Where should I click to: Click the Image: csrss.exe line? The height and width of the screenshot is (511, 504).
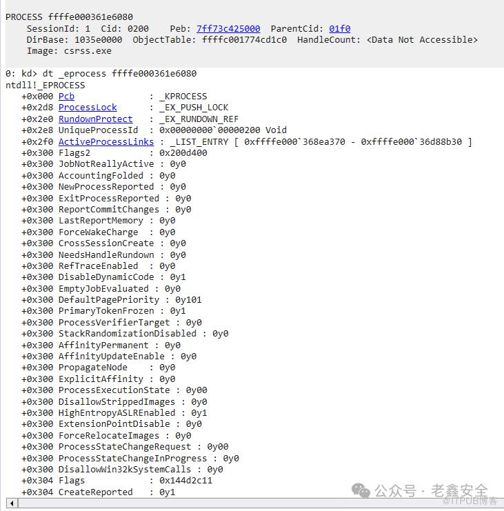tap(69, 51)
